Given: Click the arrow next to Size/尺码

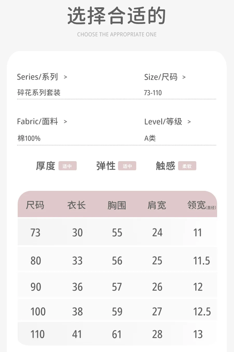Looking at the screenshot, I should tap(184, 77).
